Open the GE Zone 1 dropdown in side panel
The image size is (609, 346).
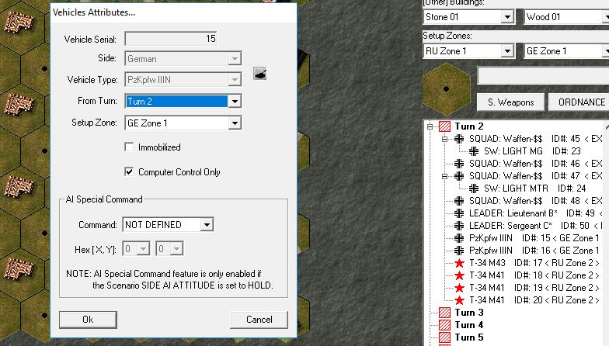click(606, 51)
